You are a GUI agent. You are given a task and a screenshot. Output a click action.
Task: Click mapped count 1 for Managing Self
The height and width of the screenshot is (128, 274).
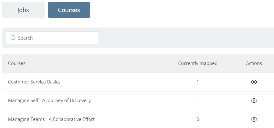(198, 100)
